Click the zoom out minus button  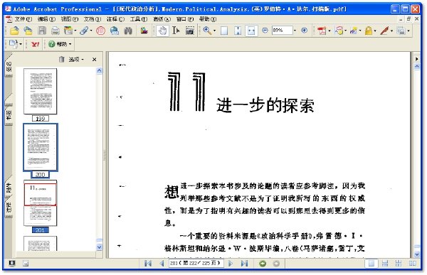(x=265, y=31)
